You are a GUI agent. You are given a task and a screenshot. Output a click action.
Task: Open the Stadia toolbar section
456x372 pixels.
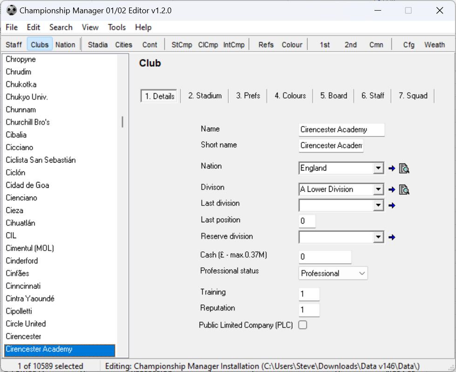[98, 45]
